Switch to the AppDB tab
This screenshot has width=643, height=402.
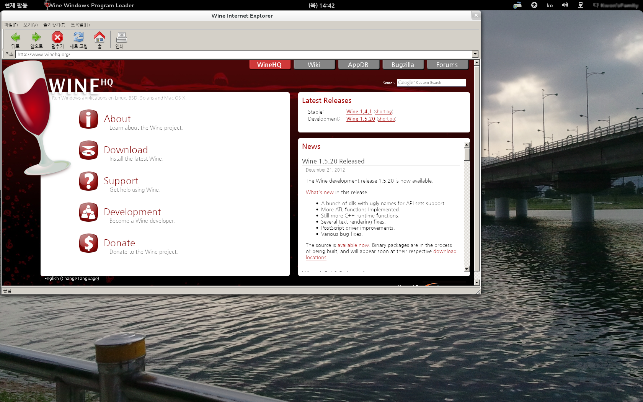pos(358,65)
